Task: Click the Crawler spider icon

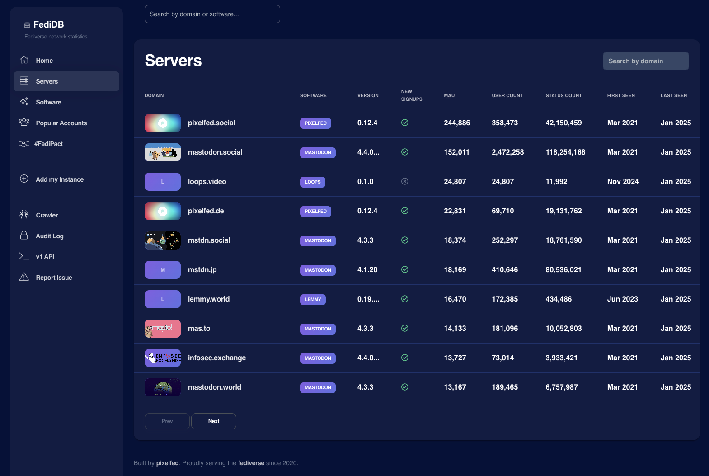Action: 24,215
